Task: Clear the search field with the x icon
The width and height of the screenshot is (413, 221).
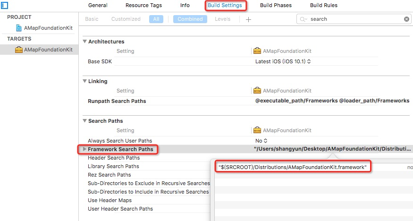Action: pyautogui.click(x=406, y=19)
